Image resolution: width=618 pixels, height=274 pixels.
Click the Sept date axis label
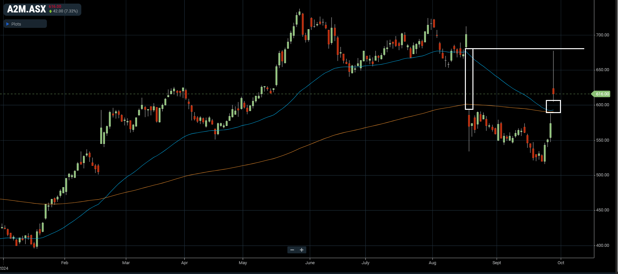pyautogui.click(x=497, y=263)
